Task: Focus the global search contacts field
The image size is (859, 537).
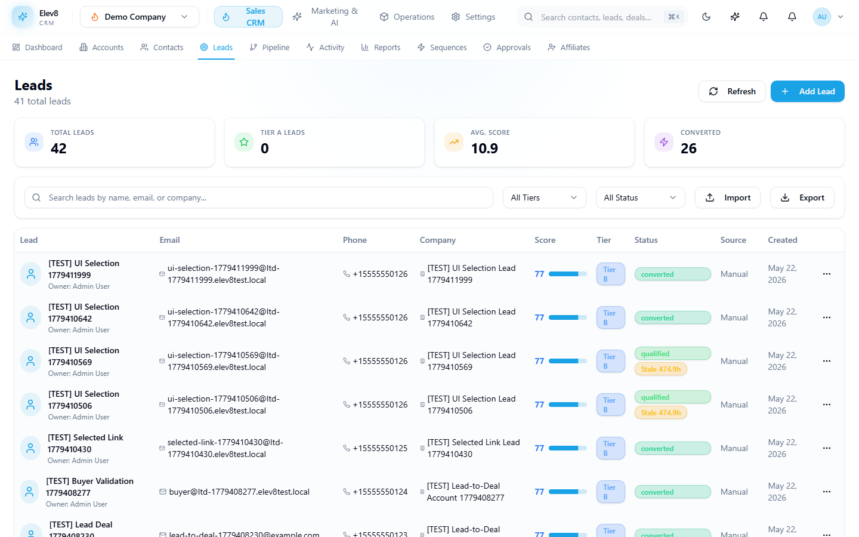Action: (602, 17)
